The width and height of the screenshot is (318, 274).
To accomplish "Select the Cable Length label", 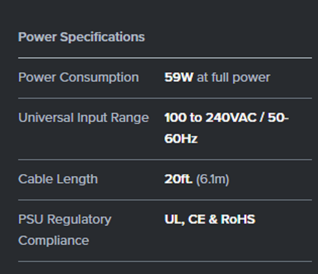I will (58, 179).
